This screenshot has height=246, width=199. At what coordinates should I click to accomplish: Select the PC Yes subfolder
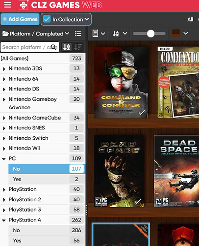47,179
